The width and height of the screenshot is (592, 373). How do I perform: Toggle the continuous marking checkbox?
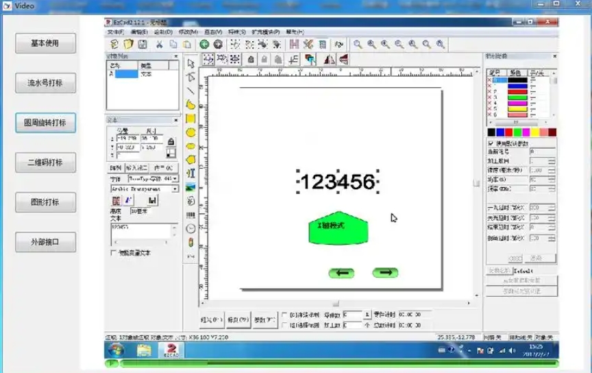[x=284, y=315]
